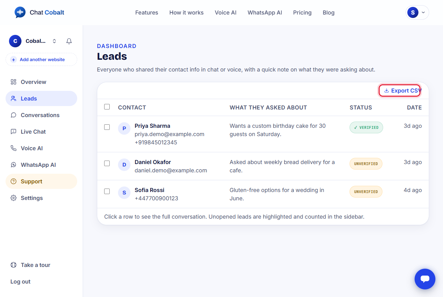Image resolution: width=443 pixels, height=297 pixels.
Task: Click the Settings gear icon
Action: pyautogui.click(x=13, y=198)
